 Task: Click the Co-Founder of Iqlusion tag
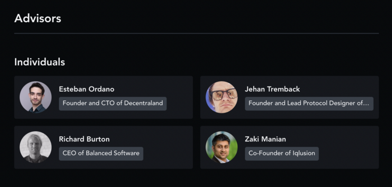(282, 153)
